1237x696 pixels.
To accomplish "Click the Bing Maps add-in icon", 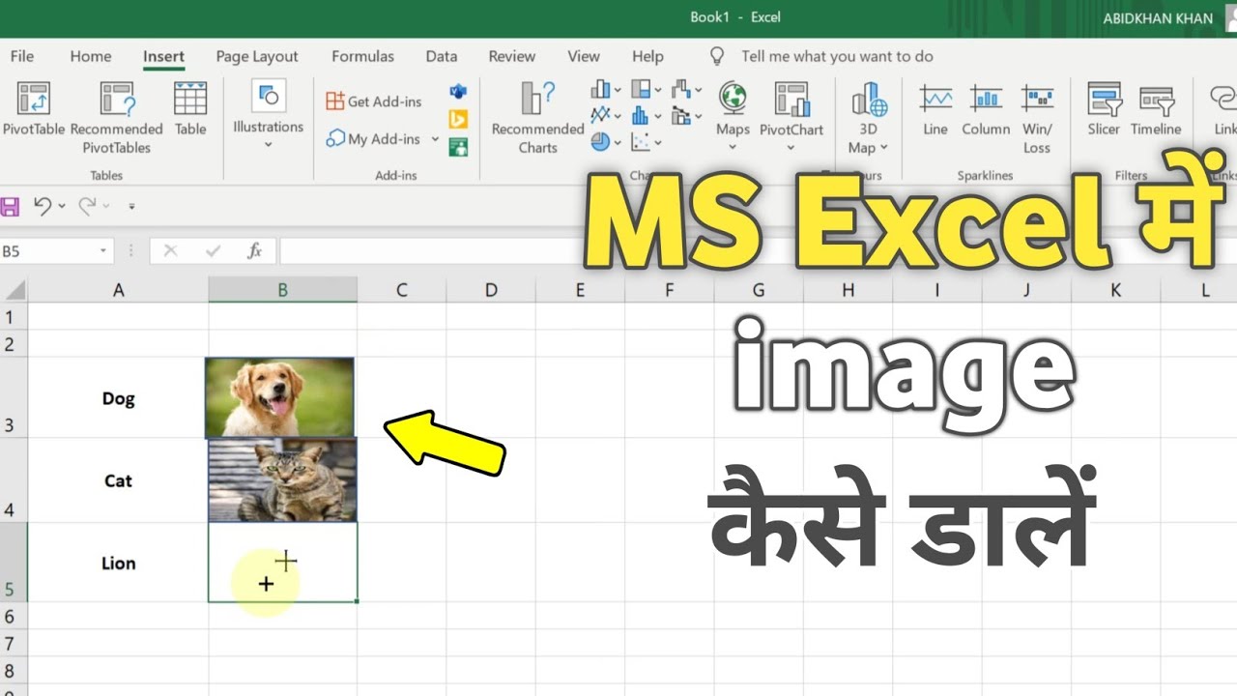I will click(458, 119).
